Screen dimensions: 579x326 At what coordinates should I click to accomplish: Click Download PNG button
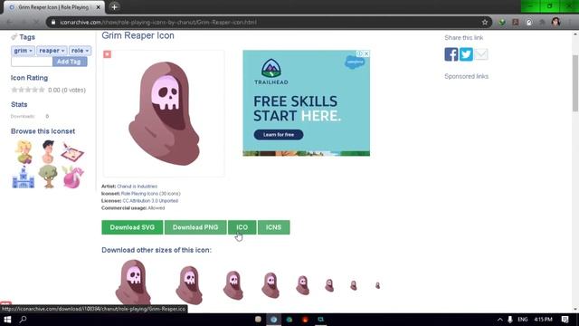[195, 227]
